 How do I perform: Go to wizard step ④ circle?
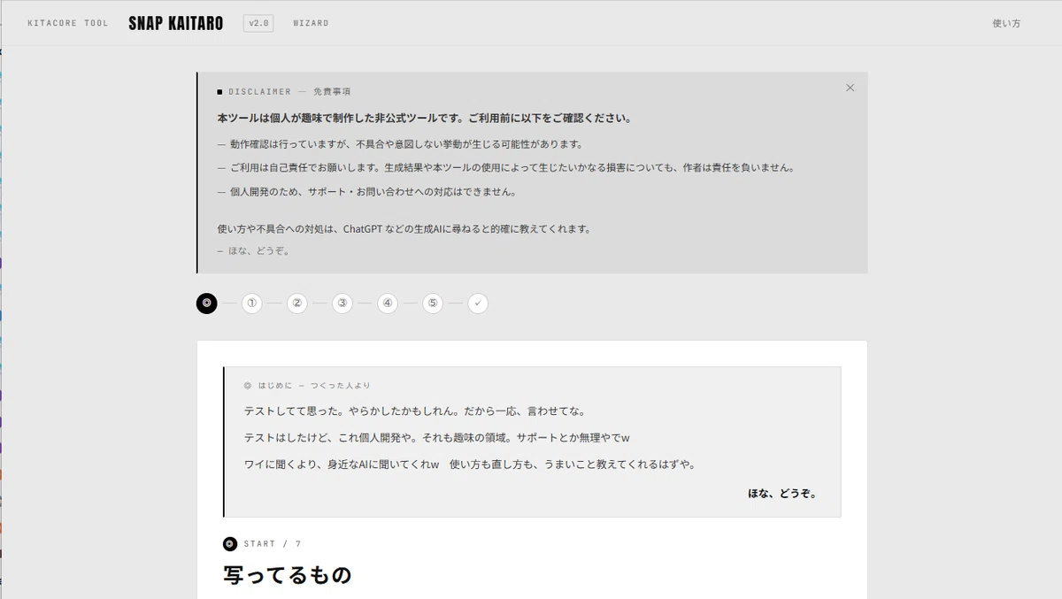click(x=388, y=303)
